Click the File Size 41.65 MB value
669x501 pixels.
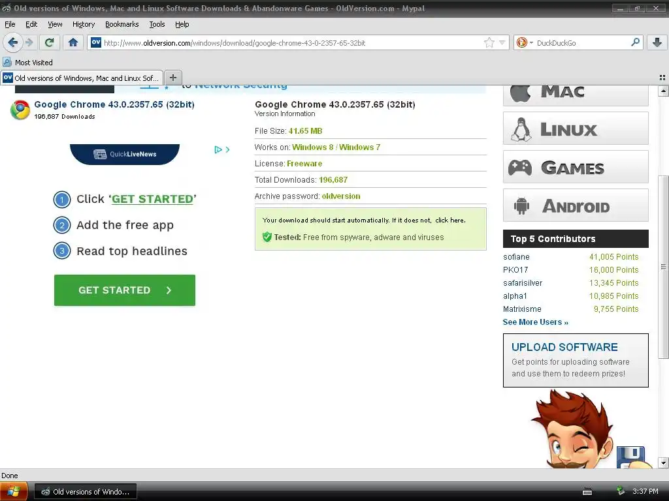(x=306, y=130)
